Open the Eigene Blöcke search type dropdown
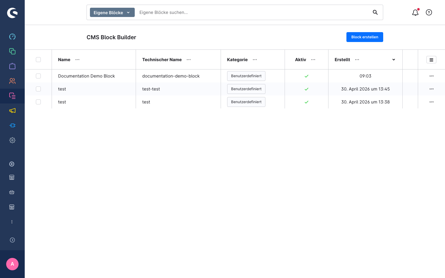This screenshot has height=278, width=445. pos(112,12)
